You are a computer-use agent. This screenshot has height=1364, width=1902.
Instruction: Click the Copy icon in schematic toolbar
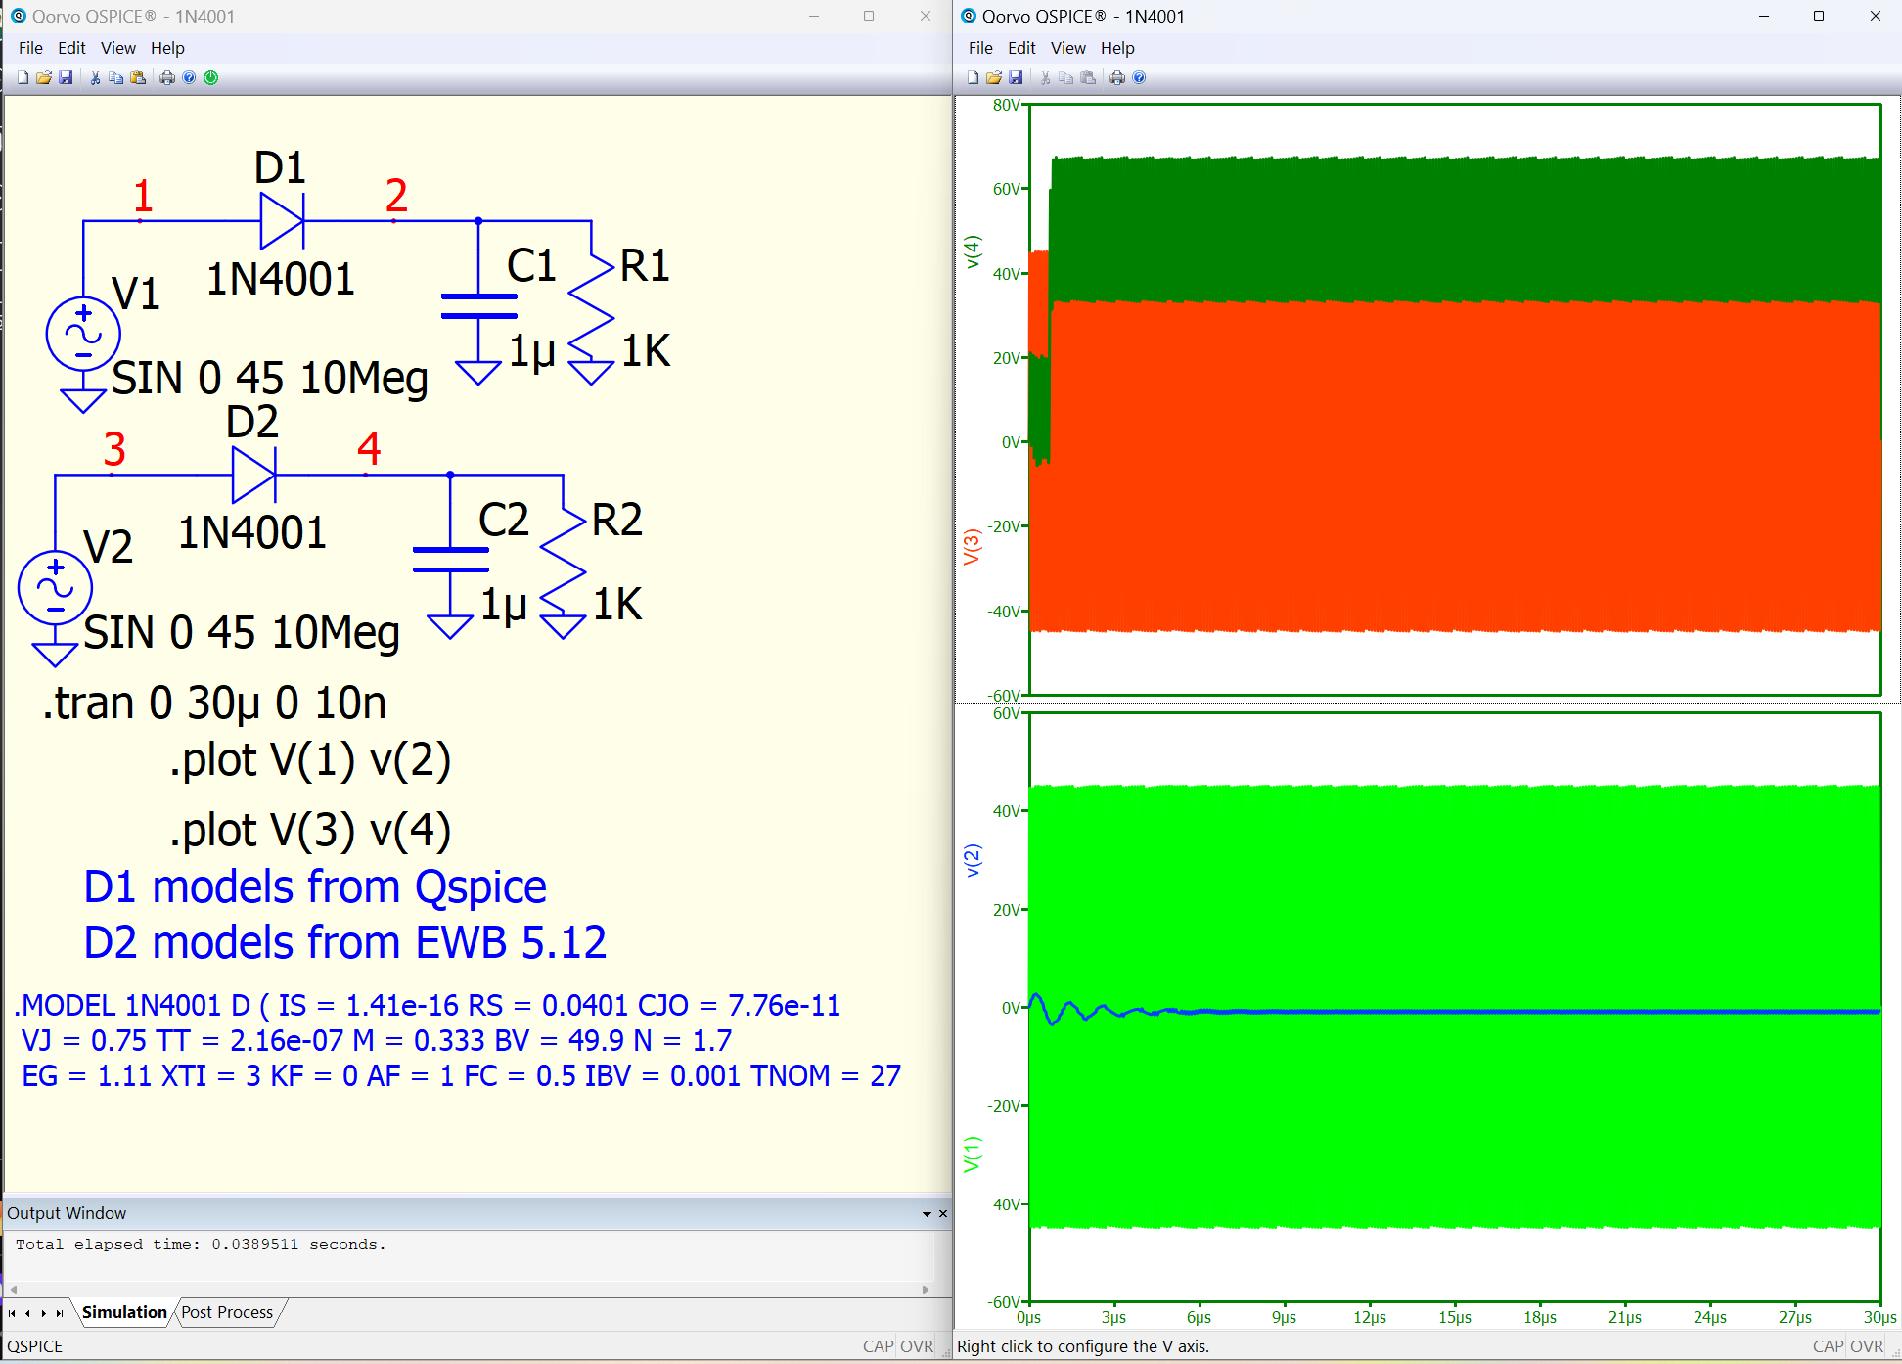click(x=116, y=77)
